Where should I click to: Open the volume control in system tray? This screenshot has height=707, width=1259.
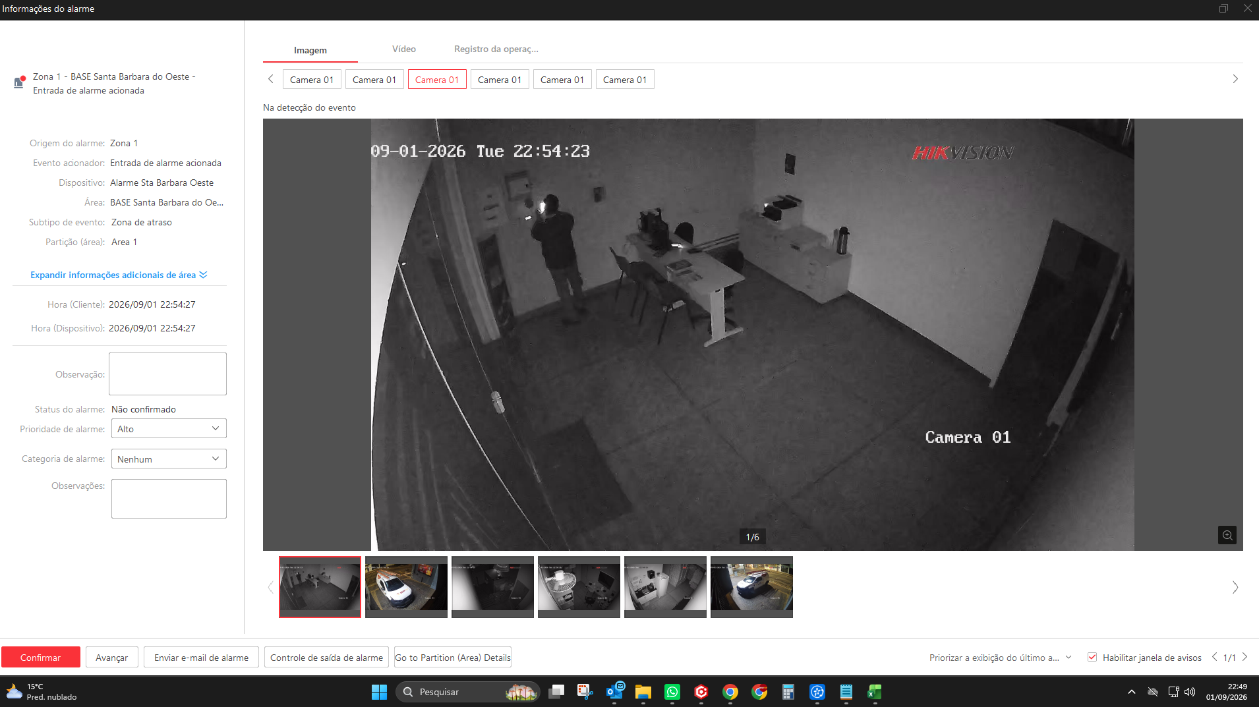[1190, 692]
